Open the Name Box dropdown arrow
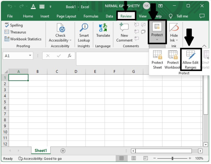211x164 pixels. click(30, 56)
